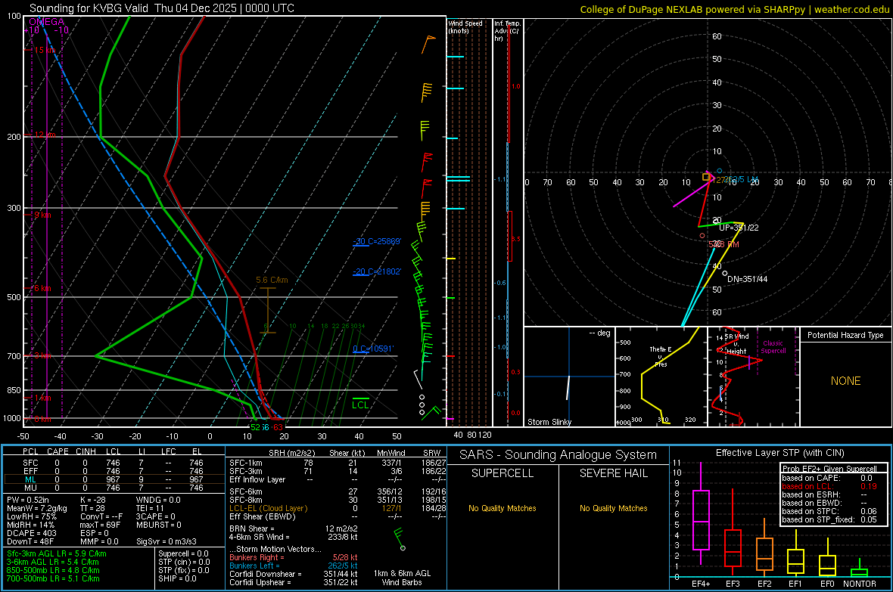Click 'No Quality Matches' under SUPERCELL
The image size is (893, 592).
[x=503, y=508]
